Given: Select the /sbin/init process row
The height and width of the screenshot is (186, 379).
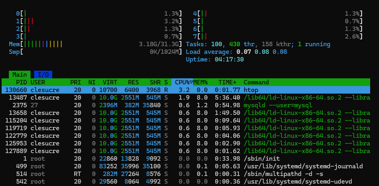Looking at the screenshot, I should (186, 159).
